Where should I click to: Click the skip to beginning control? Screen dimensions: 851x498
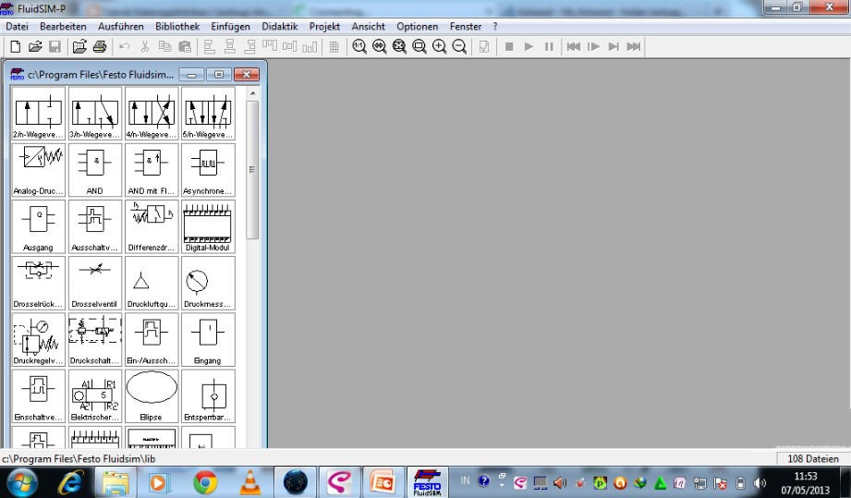573,46
